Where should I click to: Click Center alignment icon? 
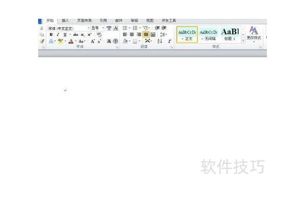[x=132, y=35]
